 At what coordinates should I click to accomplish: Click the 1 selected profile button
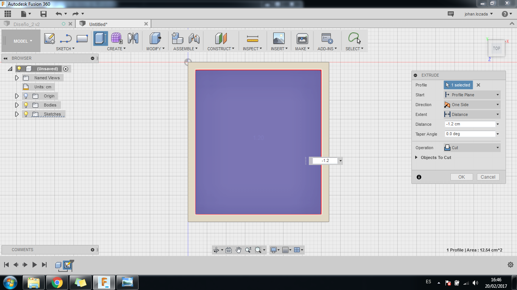(x=458, y=85)
